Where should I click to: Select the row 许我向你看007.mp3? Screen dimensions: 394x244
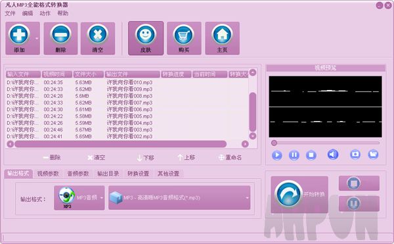(127, 103)
